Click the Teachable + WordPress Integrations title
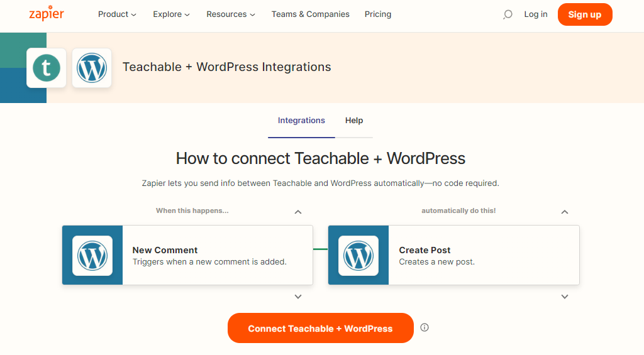 pyautogui.click(x=226, y=67)
